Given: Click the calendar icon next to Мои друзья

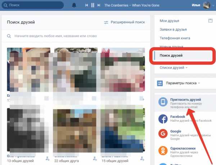Looking at the screenshot, I should pos(210,21).
